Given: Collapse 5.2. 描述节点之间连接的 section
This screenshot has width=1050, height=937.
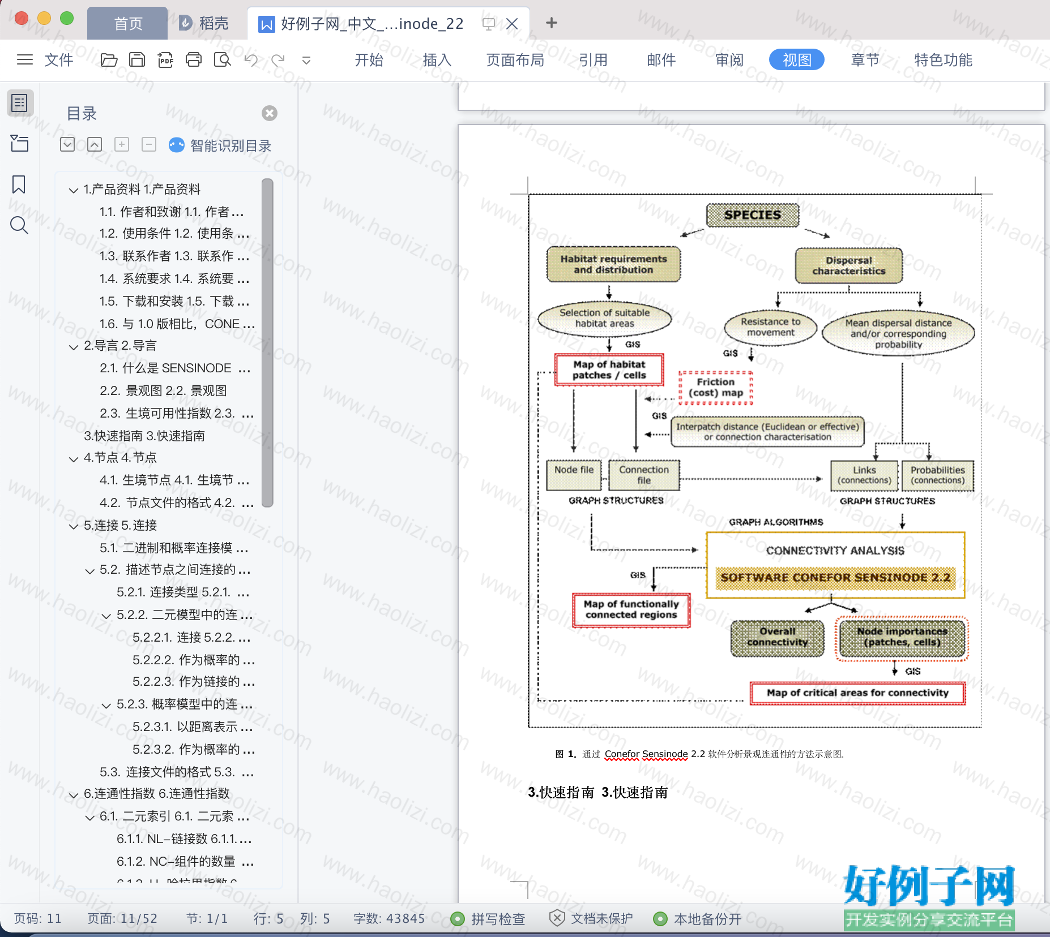Looking at the screenshot, I should pos(89,570).
